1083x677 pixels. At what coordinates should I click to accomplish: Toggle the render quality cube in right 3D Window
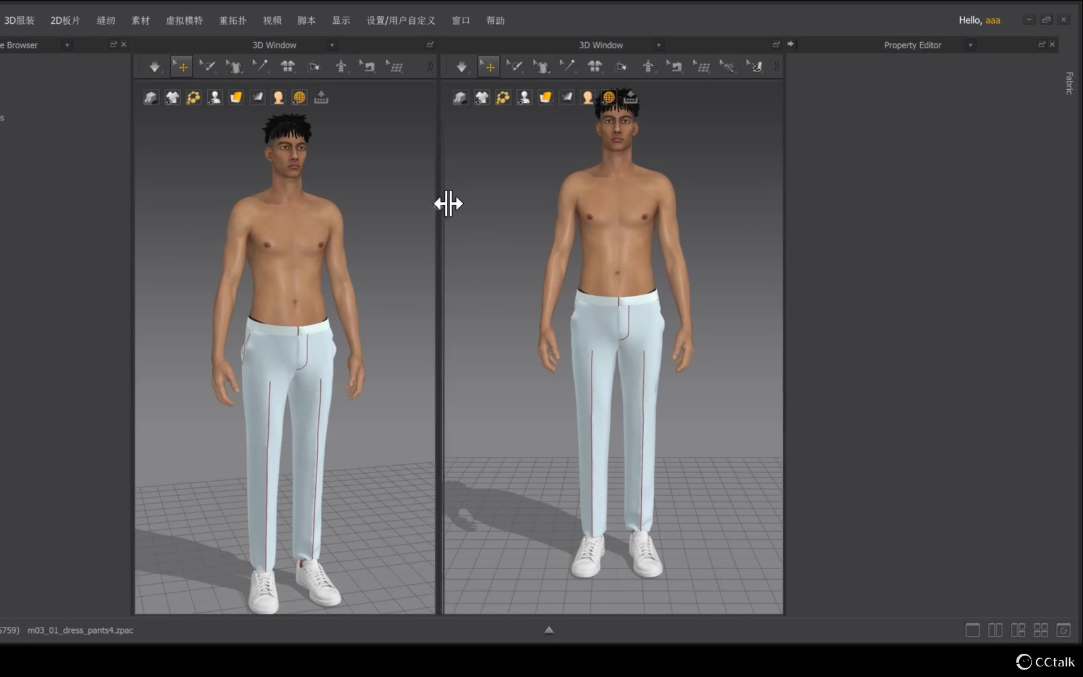pyautogui.click(x=461, y=97)
